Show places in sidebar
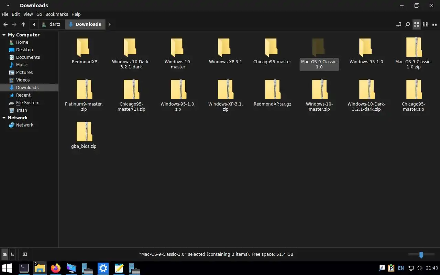 4,254
